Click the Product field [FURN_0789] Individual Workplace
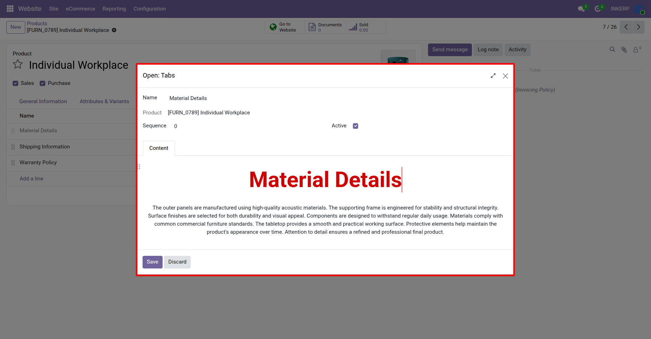This screenshot has height=339, width=651. pyautogui.click(x=209, y=113)
